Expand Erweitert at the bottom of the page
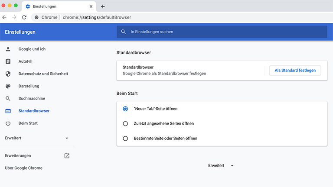This screenshot has height=187, width=333. pyautogui.click(x=221, y=166)
